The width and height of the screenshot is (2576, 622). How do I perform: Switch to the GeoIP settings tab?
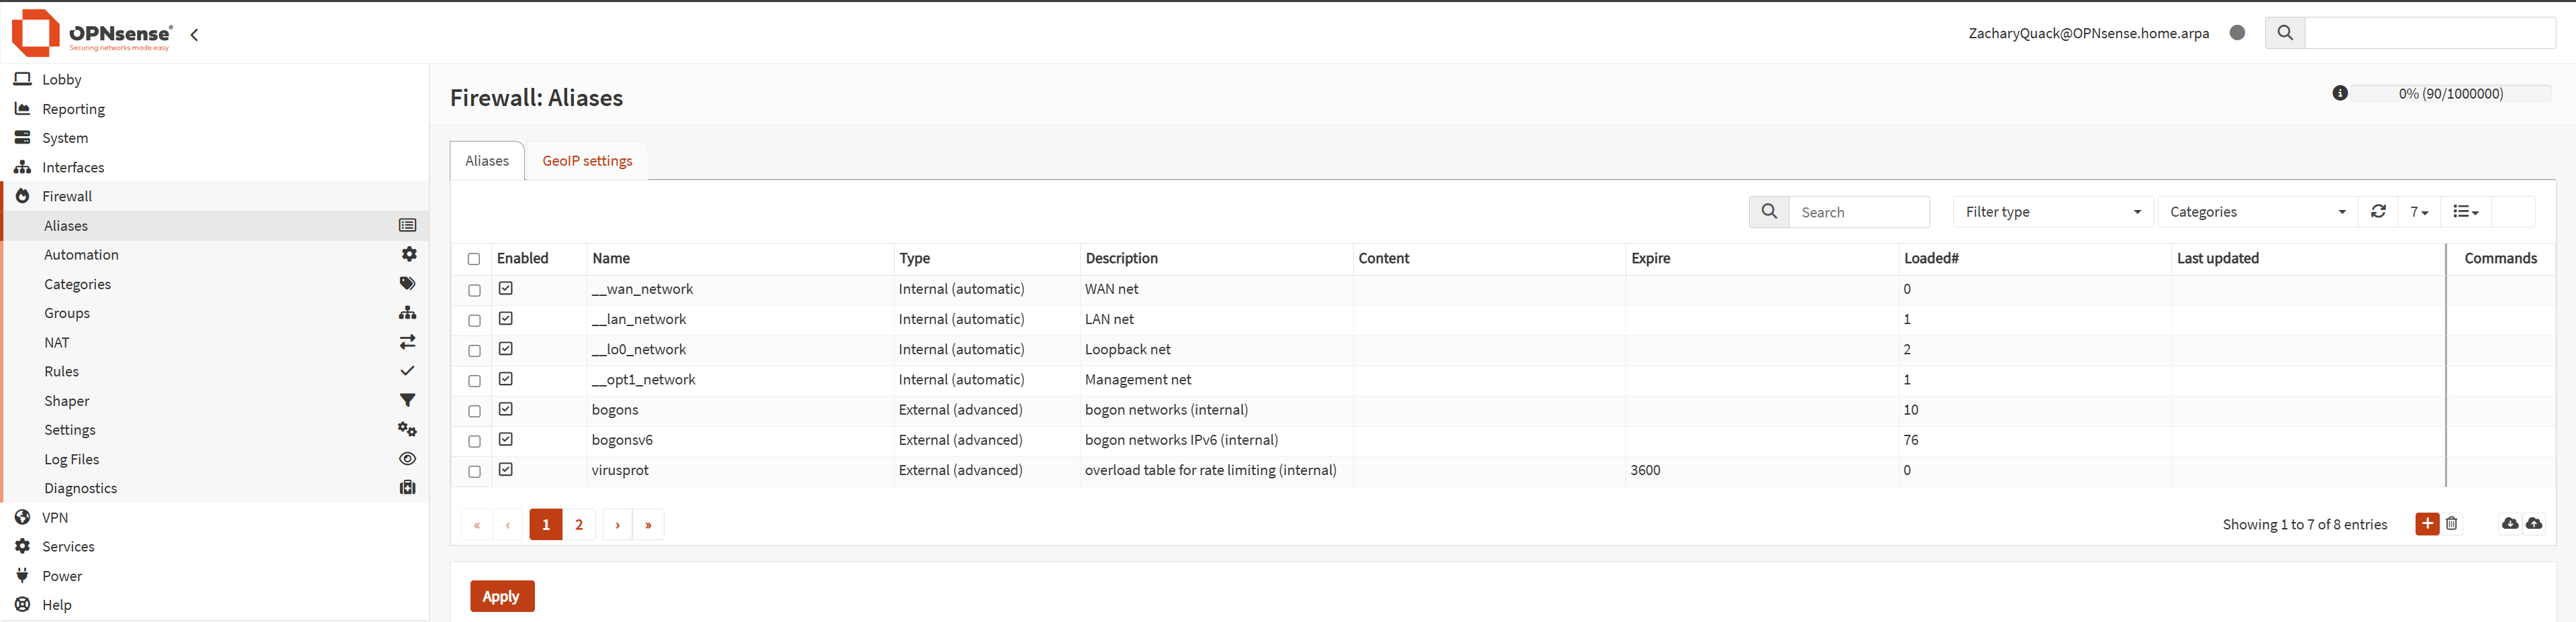(x=587, y=161)
